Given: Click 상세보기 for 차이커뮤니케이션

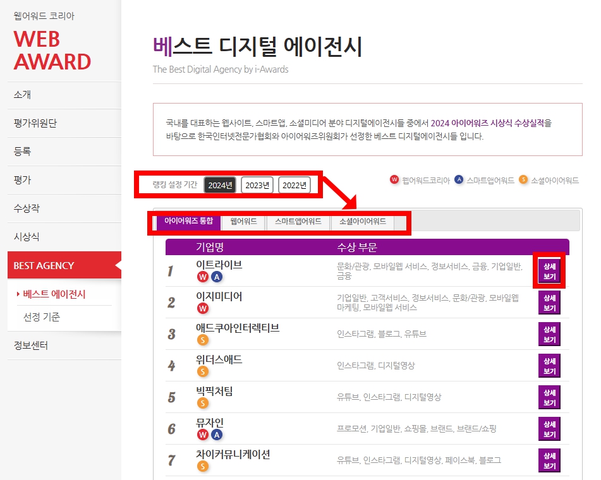Looking at the screenshot, I should click(549, 460).
